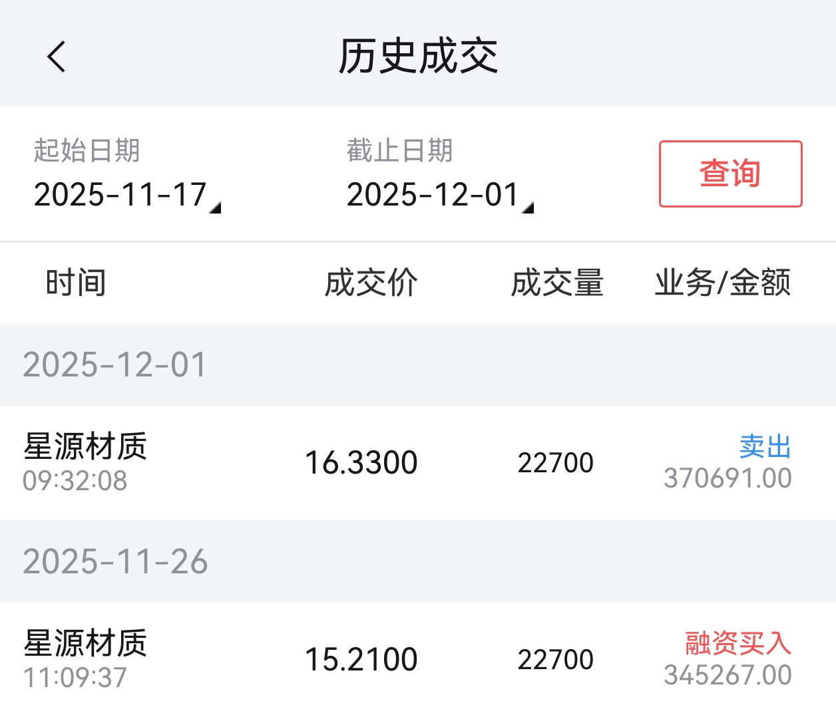Select the 时间 column header
836x723 pixels.
click(x=76, y=283)
